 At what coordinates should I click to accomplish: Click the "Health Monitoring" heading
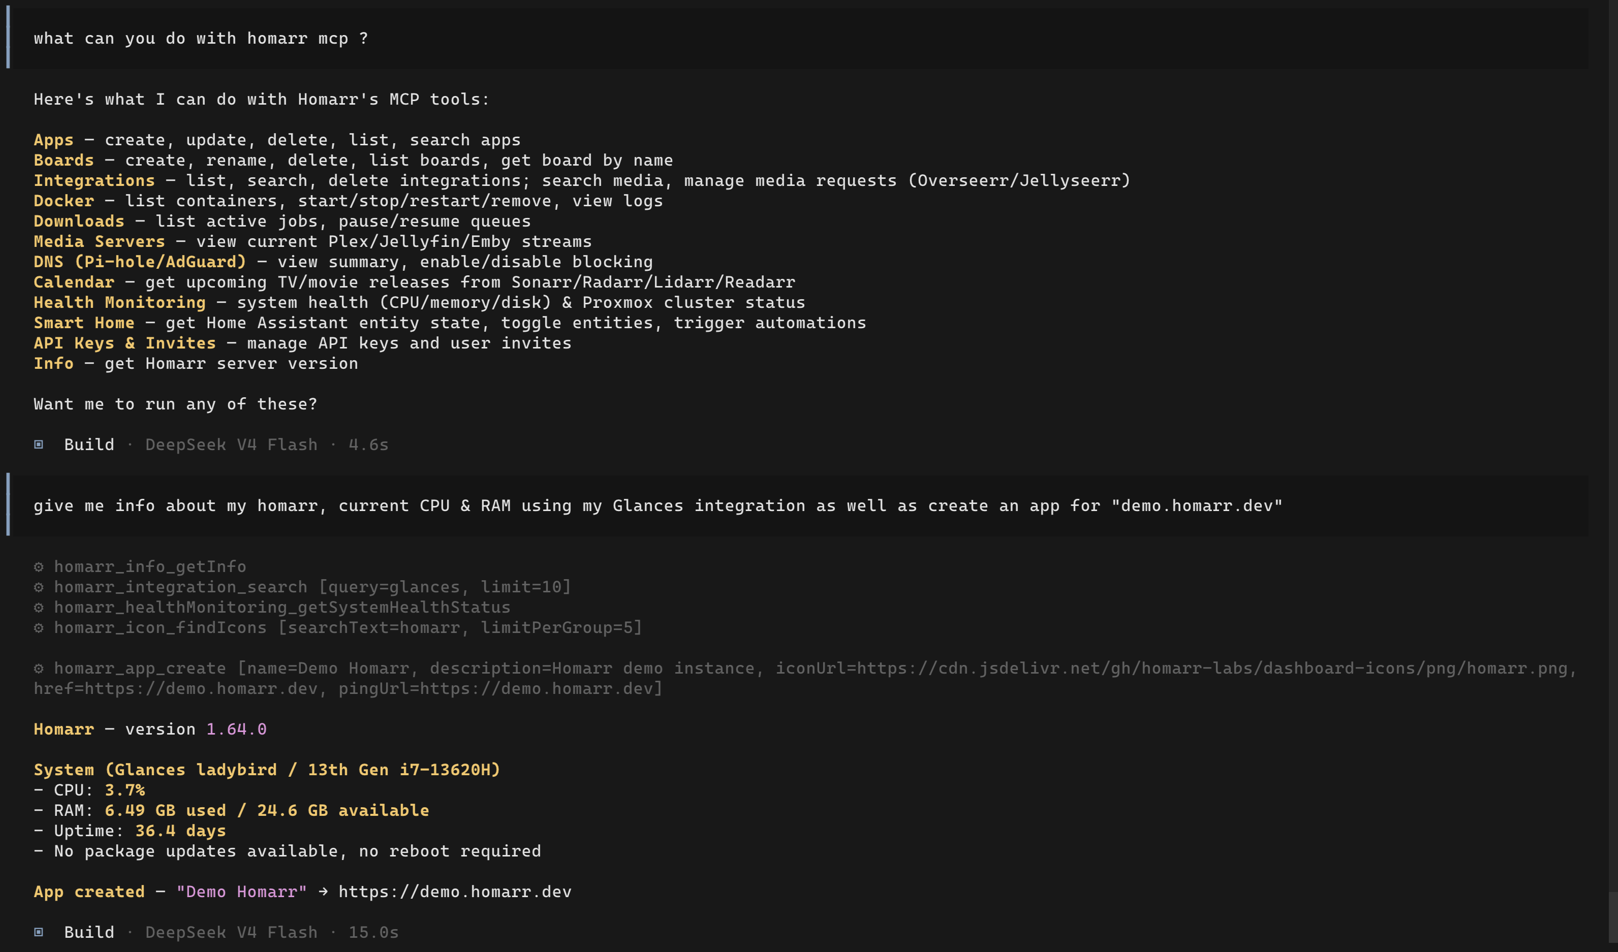[x=119, y=303]
